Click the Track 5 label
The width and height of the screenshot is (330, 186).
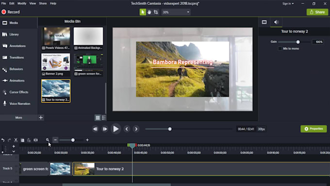8,169
